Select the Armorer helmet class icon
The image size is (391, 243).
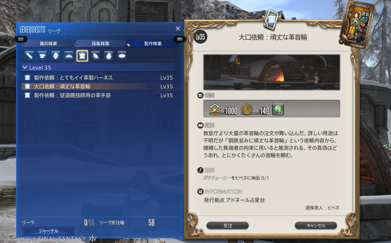(x=56, y=56)
